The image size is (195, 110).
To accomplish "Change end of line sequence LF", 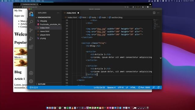I will pos(127,88).
